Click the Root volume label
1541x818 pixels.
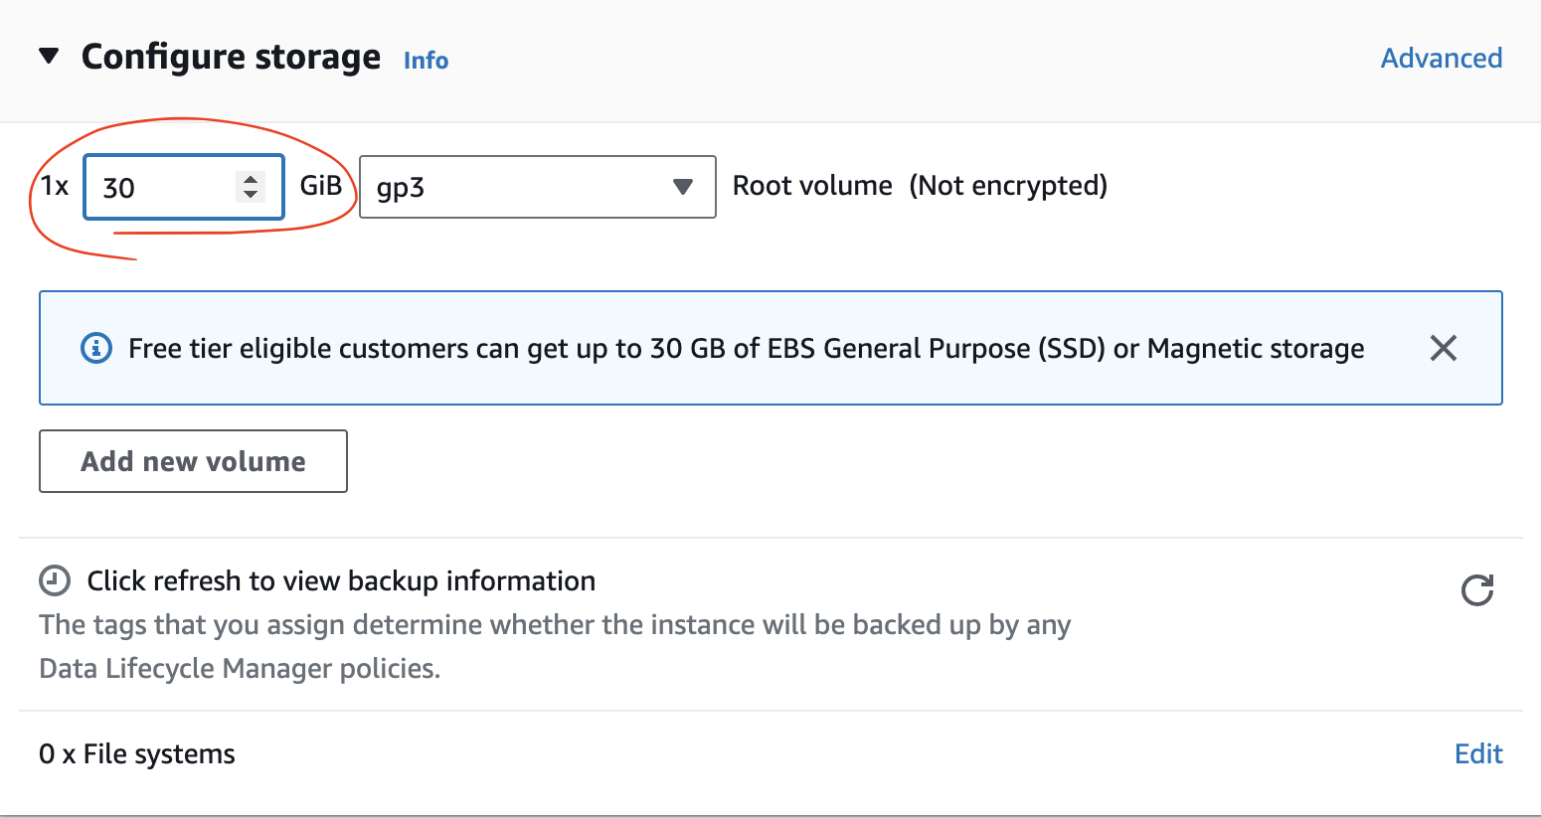812,186
